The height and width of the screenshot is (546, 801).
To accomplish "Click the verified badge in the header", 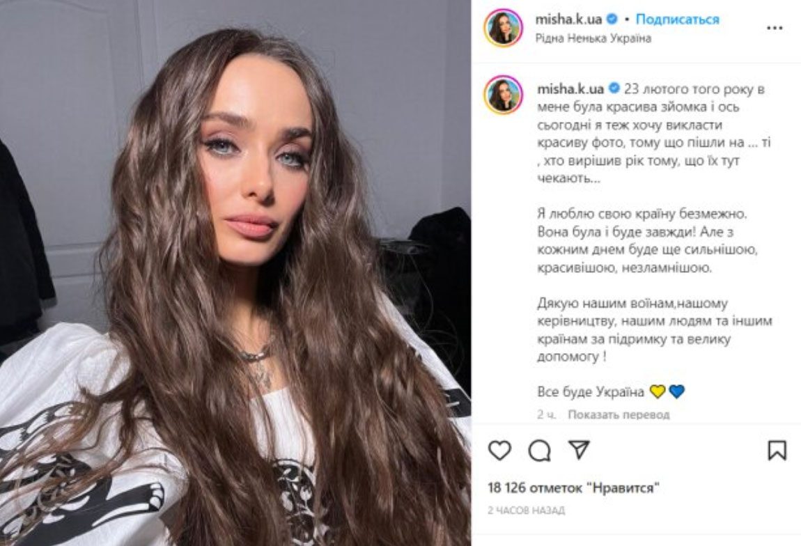I will pyautogui.click(x=612, y=19).
